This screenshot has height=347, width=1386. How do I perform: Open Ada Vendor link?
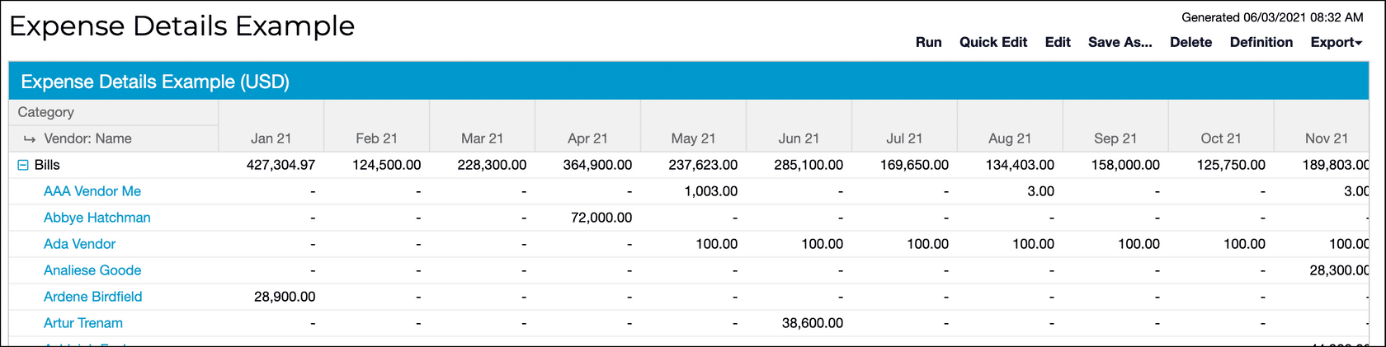coord(79,244)
